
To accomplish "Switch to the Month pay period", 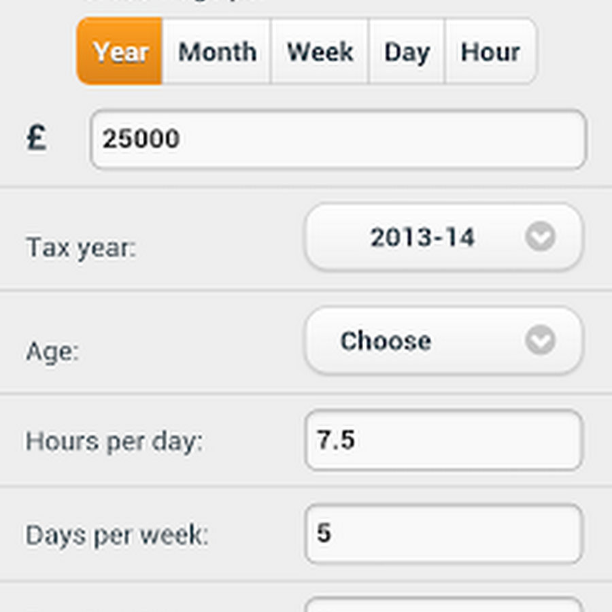I will (217, 52).
